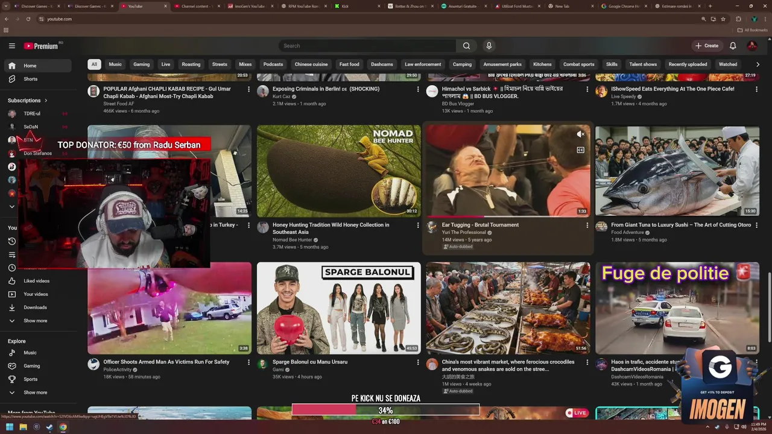This screenshot has width=772, height=434.
Task: Open Your videos in sidebar
Action: tap(36, 294)
